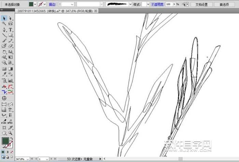This screenshot has width=239, height=162.
Task: Click the swap fill and stroke arrows
Action: (x=12, y=138)
